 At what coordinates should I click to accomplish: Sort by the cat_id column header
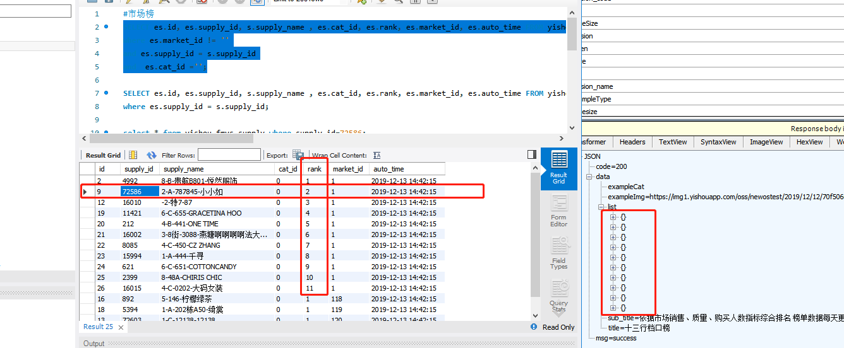(x=289, y=169)
